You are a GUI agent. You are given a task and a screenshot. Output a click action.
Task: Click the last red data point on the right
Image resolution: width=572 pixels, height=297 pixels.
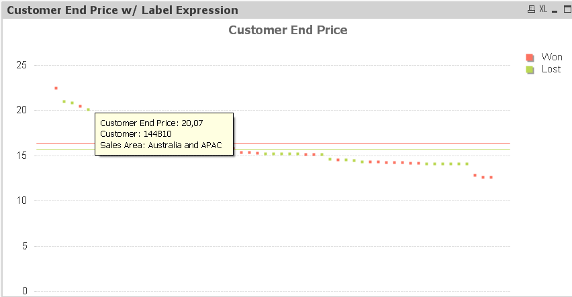491,177
